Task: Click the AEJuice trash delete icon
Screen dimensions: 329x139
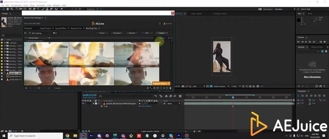Action: pos(170,88)
